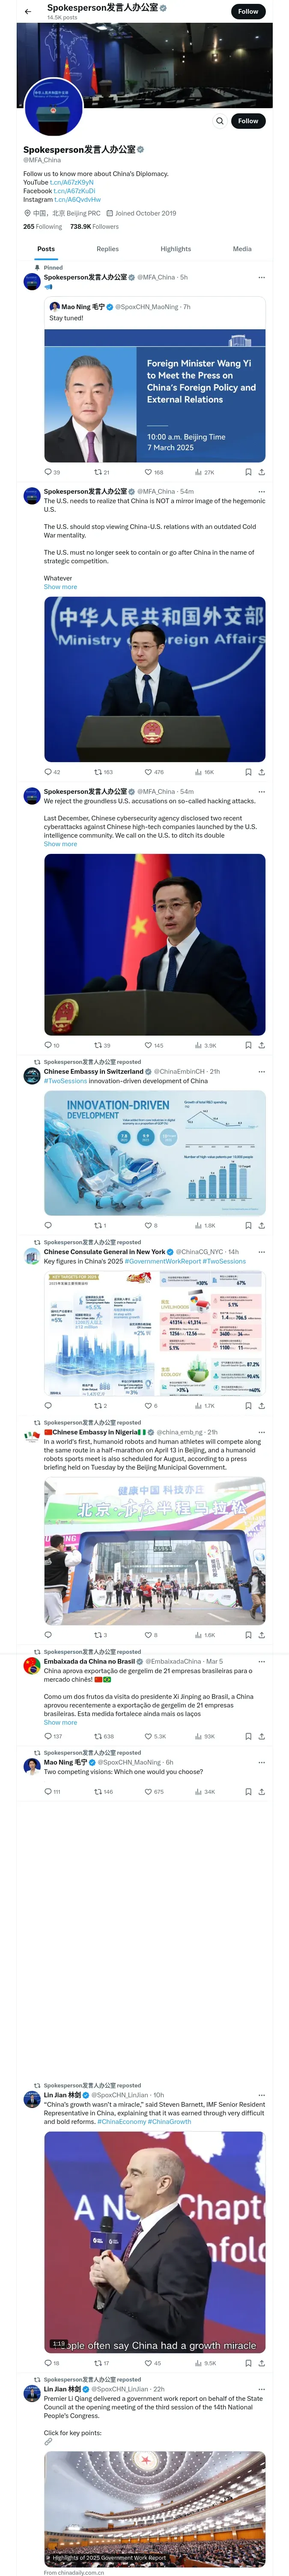Screen dimensions: 289x2576
Task: Open the innovation-driven development infographic image
Action: point(155,1153)
